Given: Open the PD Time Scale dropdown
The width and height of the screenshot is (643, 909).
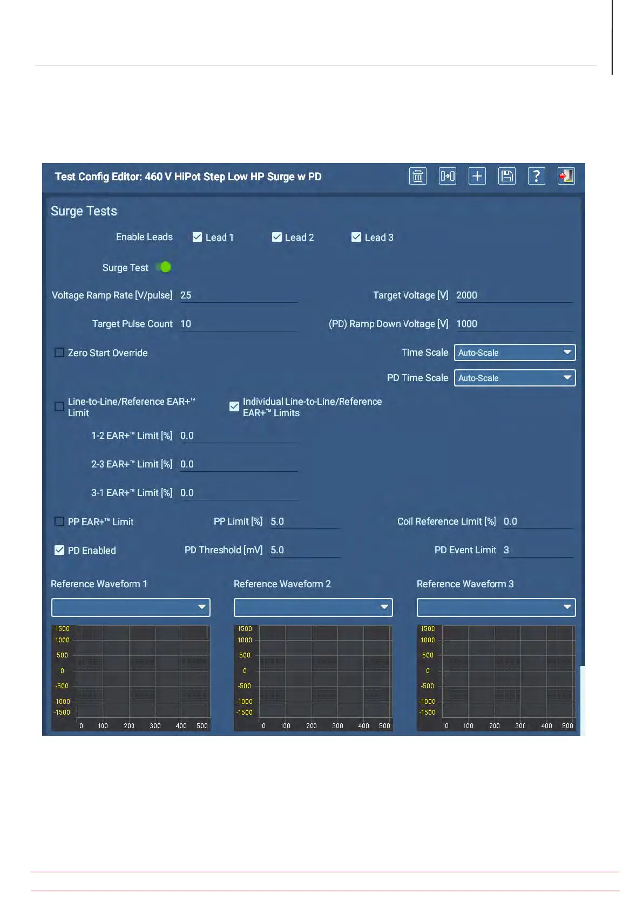Looking at the screenshot, I should pos(515,378).
